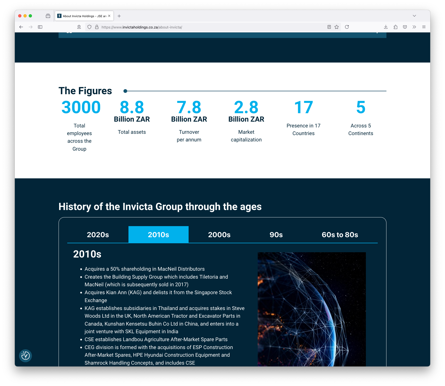This screenshot has height=386, width=445.
Task: Click the padlock site security icon
Action: (x=97, y=27)
